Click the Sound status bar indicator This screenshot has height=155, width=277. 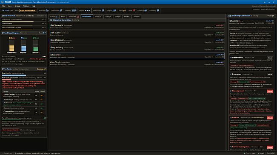pos(250,153)
